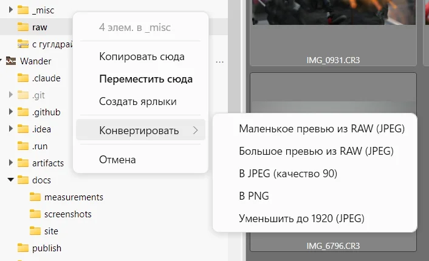Select the '.claude' folder label
The width and height of the screenshot is (429, 261).
coord(46,78)
